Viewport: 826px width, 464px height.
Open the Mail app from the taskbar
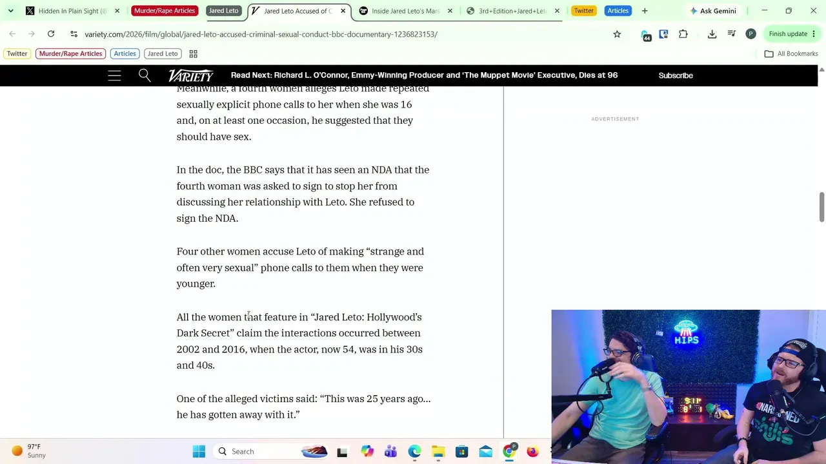485,452
